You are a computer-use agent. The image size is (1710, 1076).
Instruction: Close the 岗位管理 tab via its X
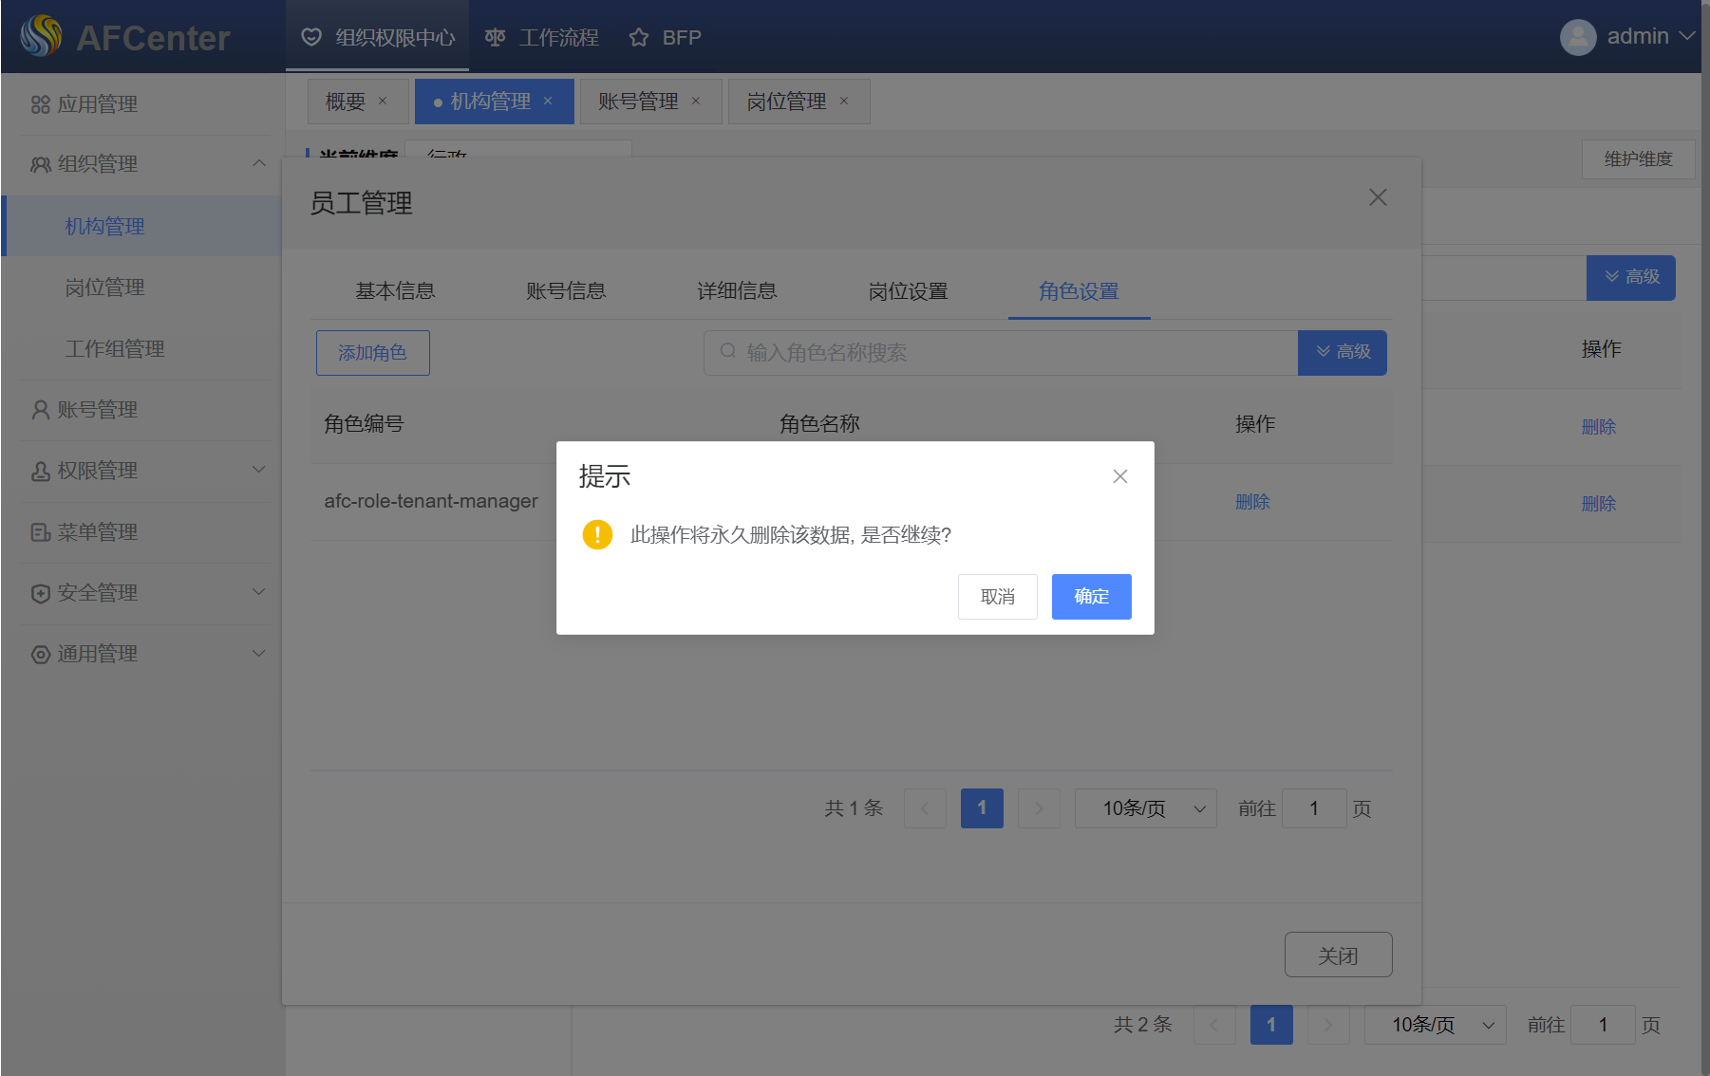pyautogui.click(x=844, y=102)
